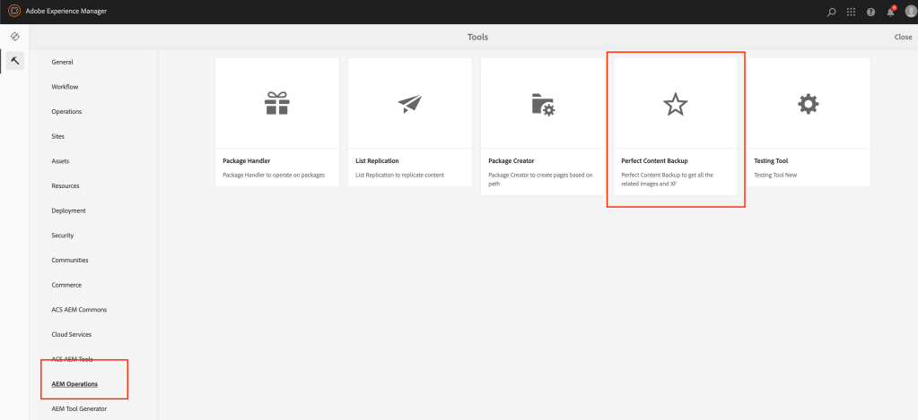Select the Navigation compass icon in the rail
The image size is (918, 420).
point(14,37)
